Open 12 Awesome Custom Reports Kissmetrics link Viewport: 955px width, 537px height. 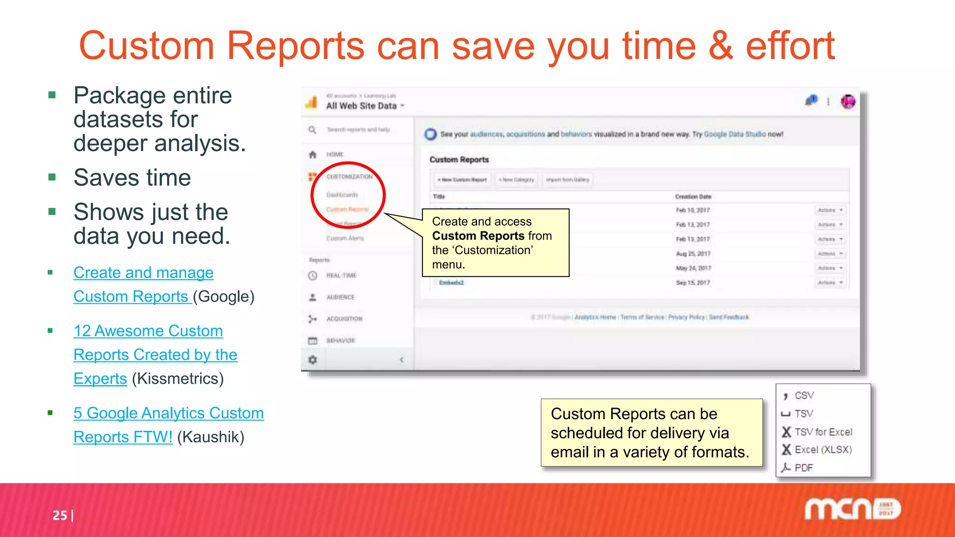click(x=155, y=355)
